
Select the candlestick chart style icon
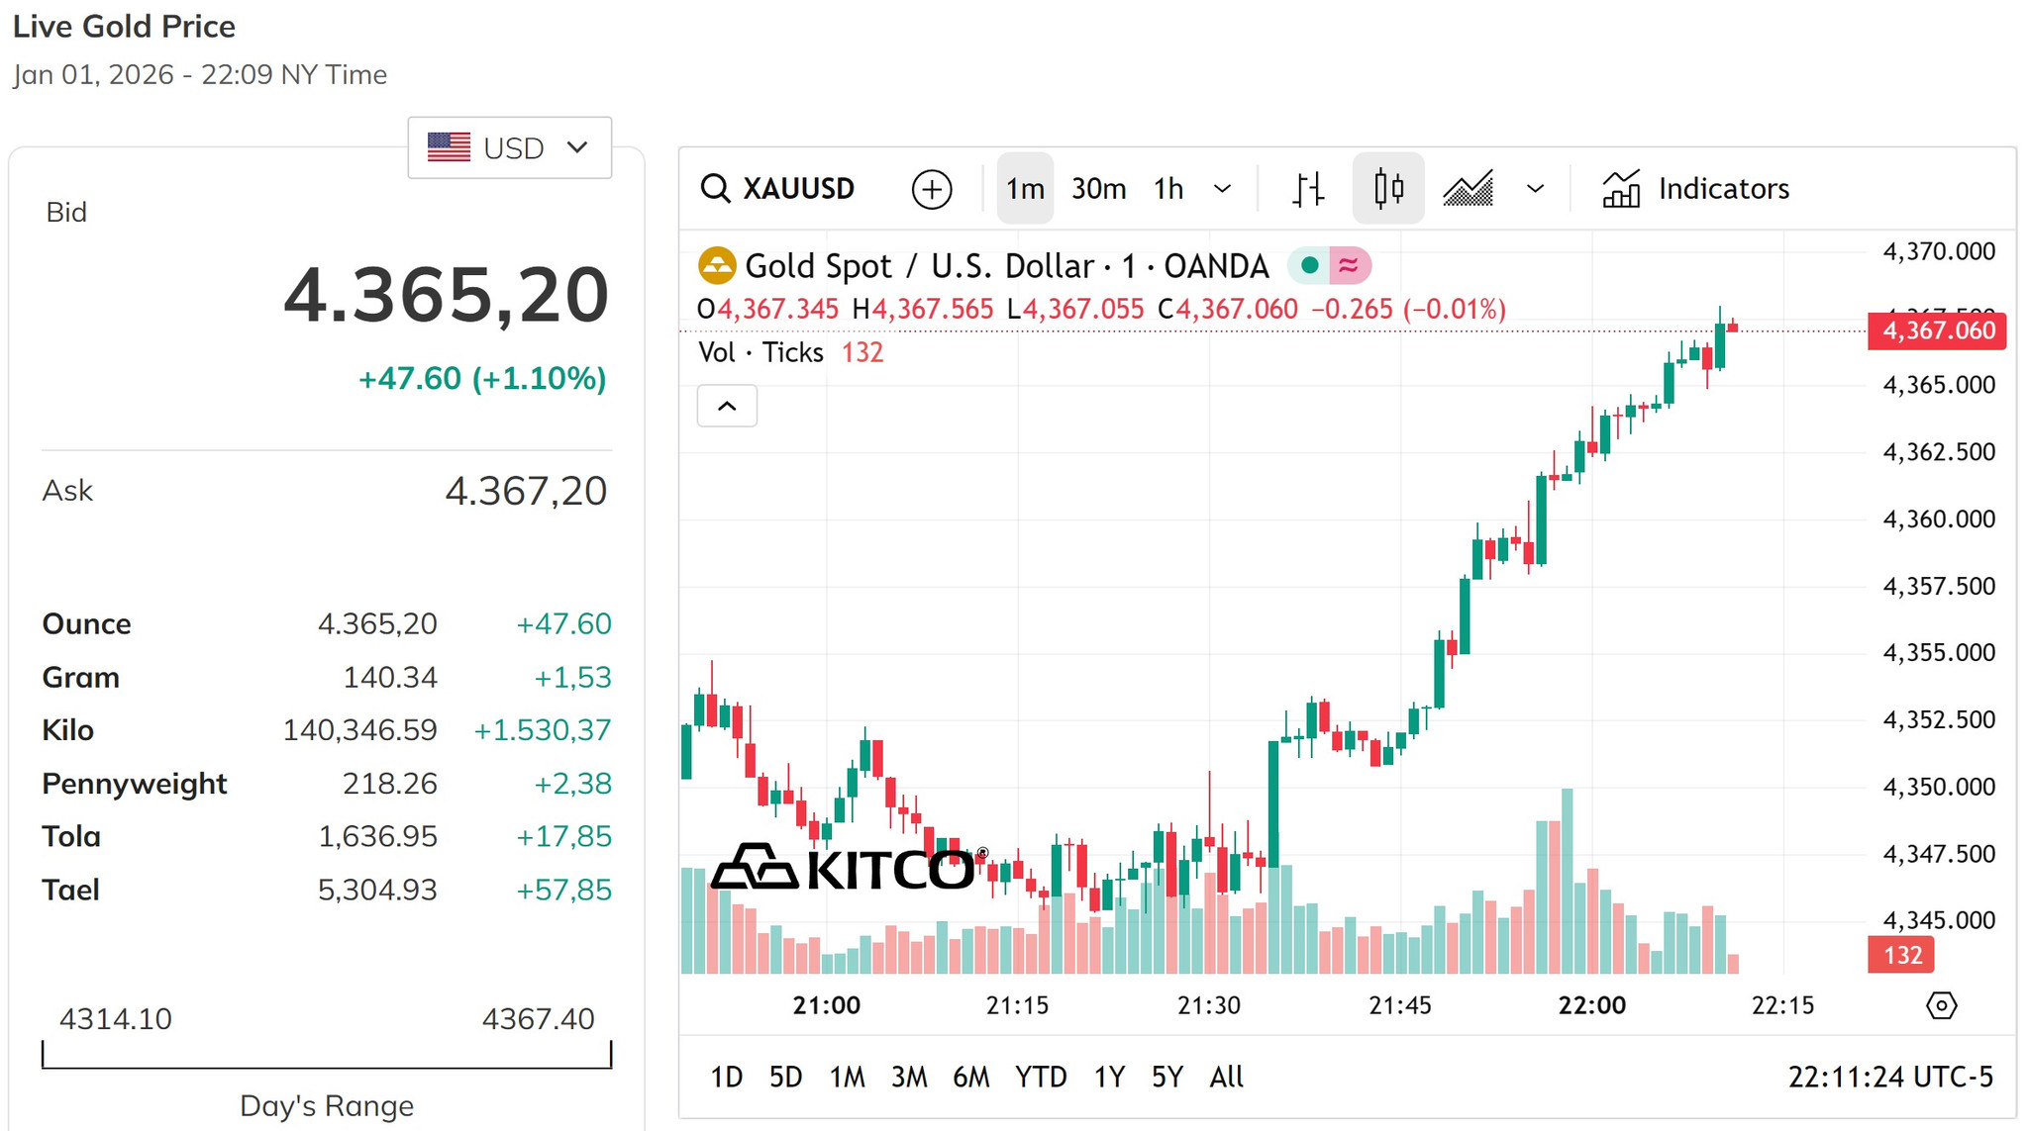[x=1388, y=188]
